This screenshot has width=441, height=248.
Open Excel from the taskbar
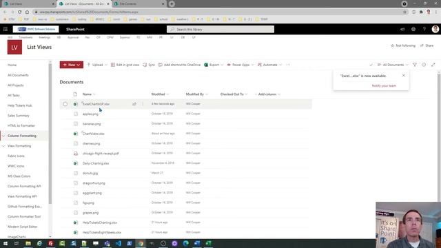[208, 243]
